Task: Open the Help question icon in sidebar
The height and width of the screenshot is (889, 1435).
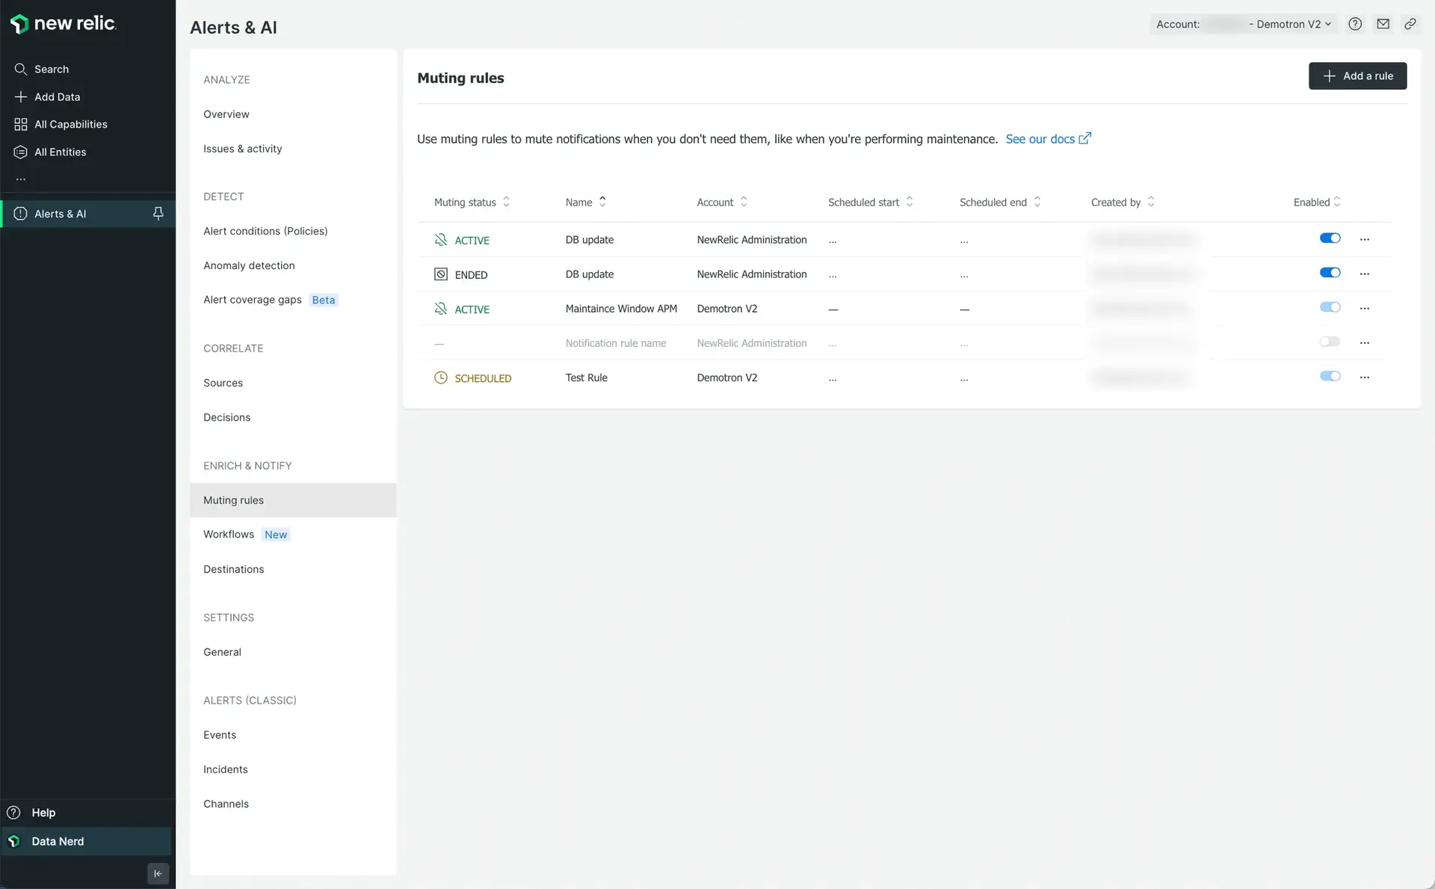Action: [13, 812]
